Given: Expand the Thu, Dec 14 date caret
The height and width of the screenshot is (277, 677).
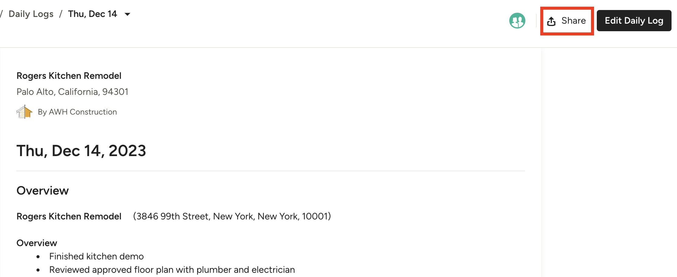Looking at the screenshot, I should click(128, 14).
